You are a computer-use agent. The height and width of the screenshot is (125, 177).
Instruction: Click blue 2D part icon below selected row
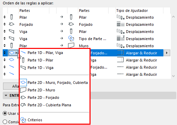click(x=12, y=59)
